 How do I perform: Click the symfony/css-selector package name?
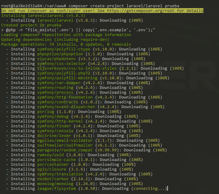[61, 64]
